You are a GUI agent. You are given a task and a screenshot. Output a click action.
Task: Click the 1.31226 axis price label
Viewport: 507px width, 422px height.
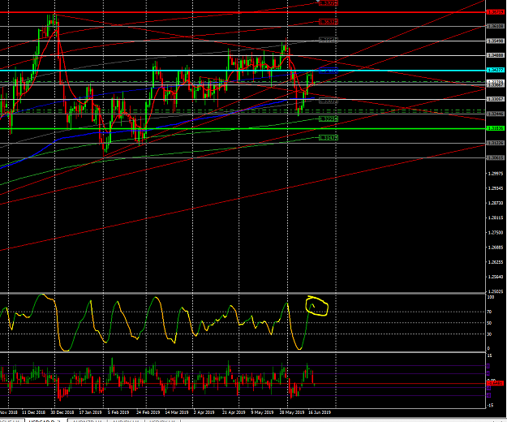coord(496,143)
